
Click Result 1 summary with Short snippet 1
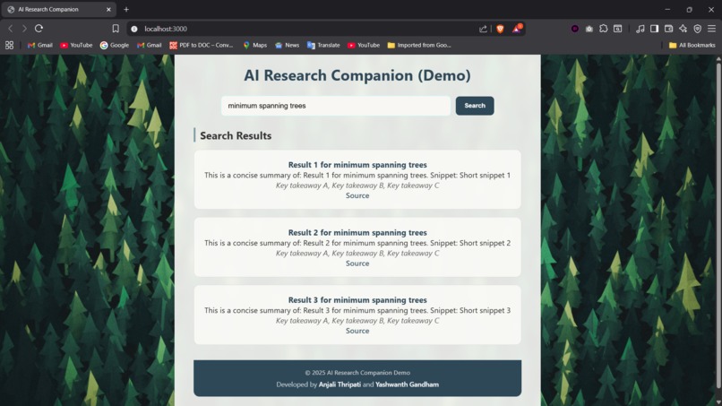357,175
